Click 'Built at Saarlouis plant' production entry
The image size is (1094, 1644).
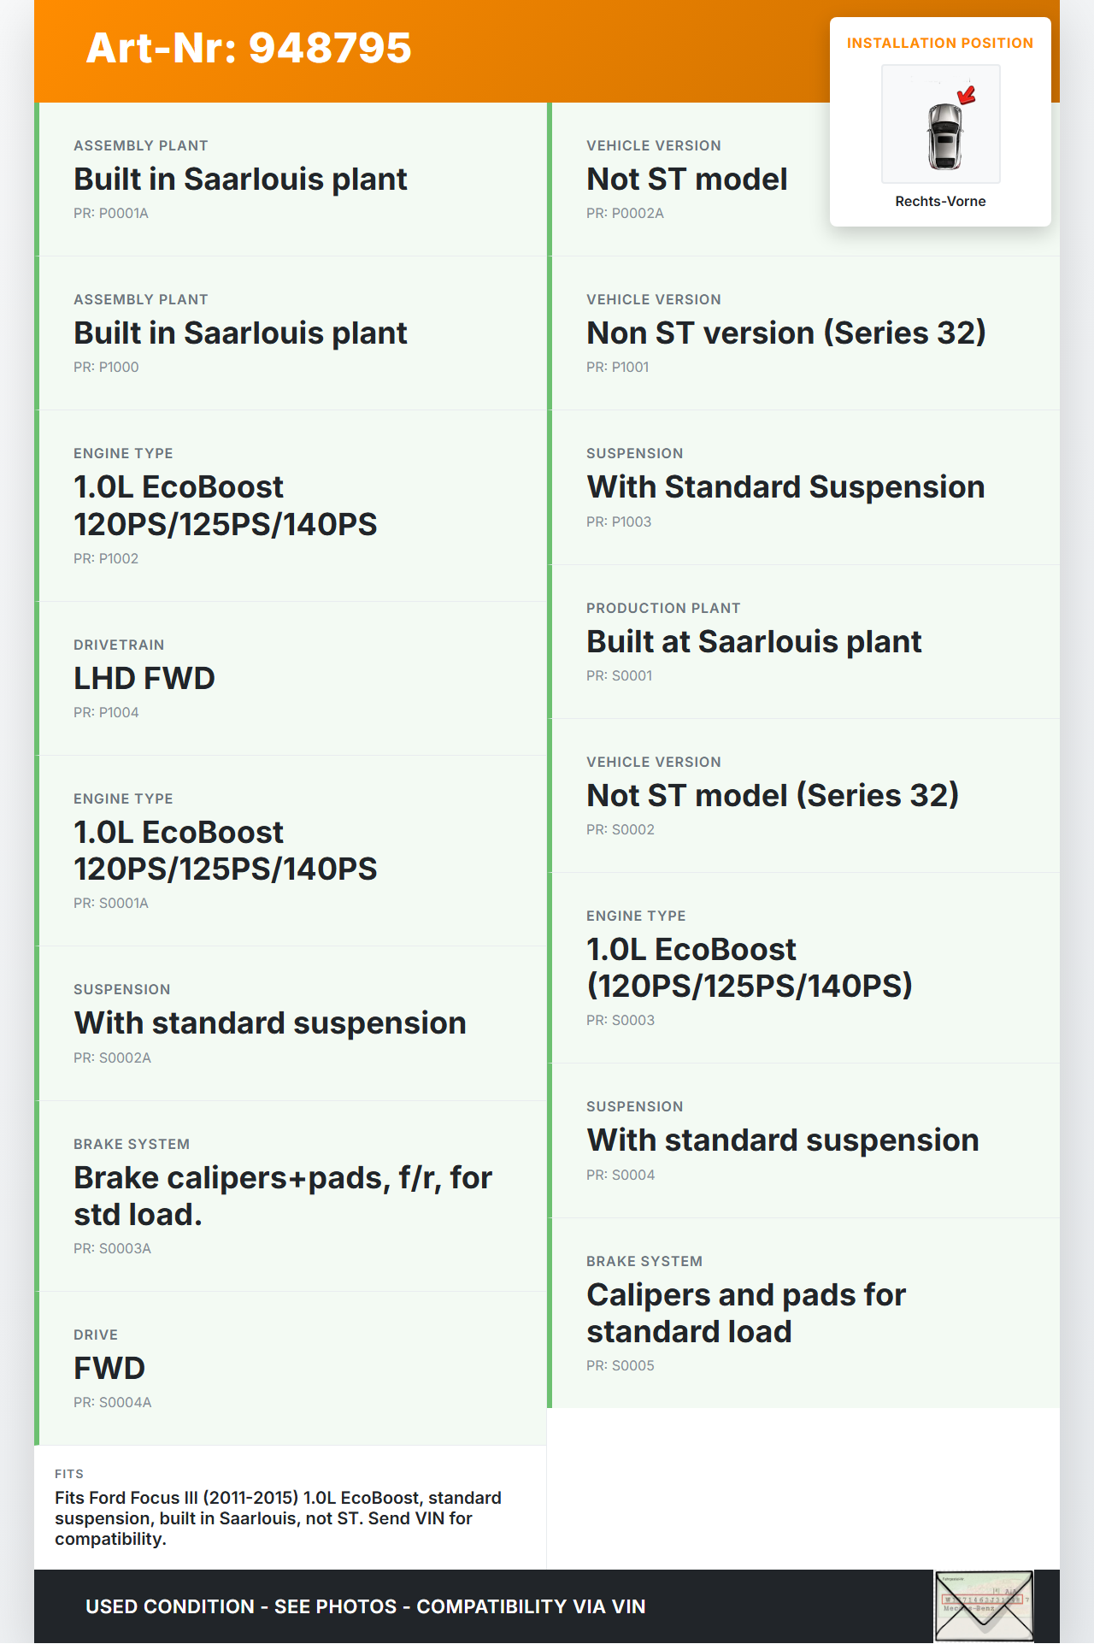[x=754, y=642]
